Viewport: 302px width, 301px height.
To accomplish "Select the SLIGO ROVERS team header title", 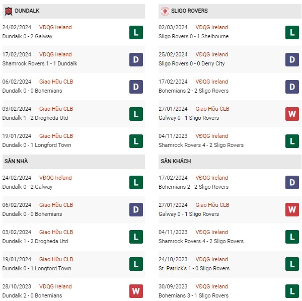I will click(189, 11).
